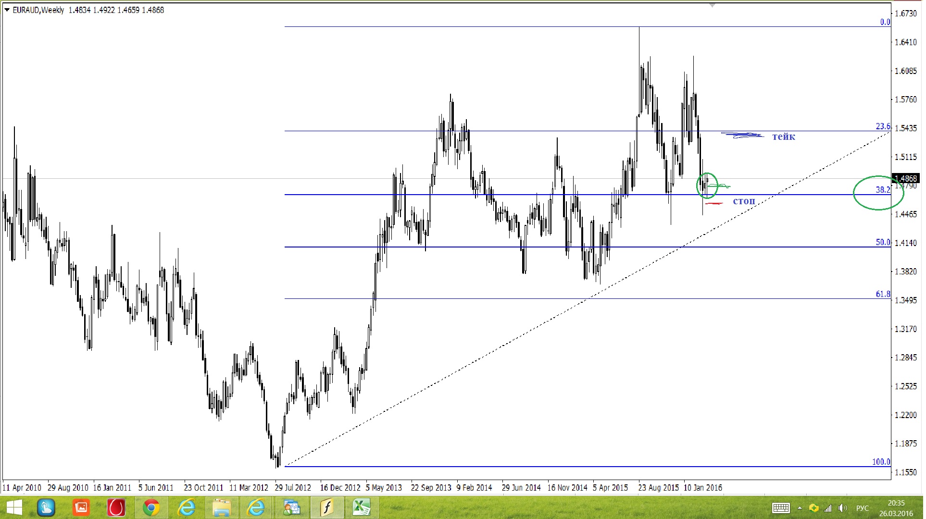Click the 9 Feb 2014 date label
The image size is (926, 519).
474,488
